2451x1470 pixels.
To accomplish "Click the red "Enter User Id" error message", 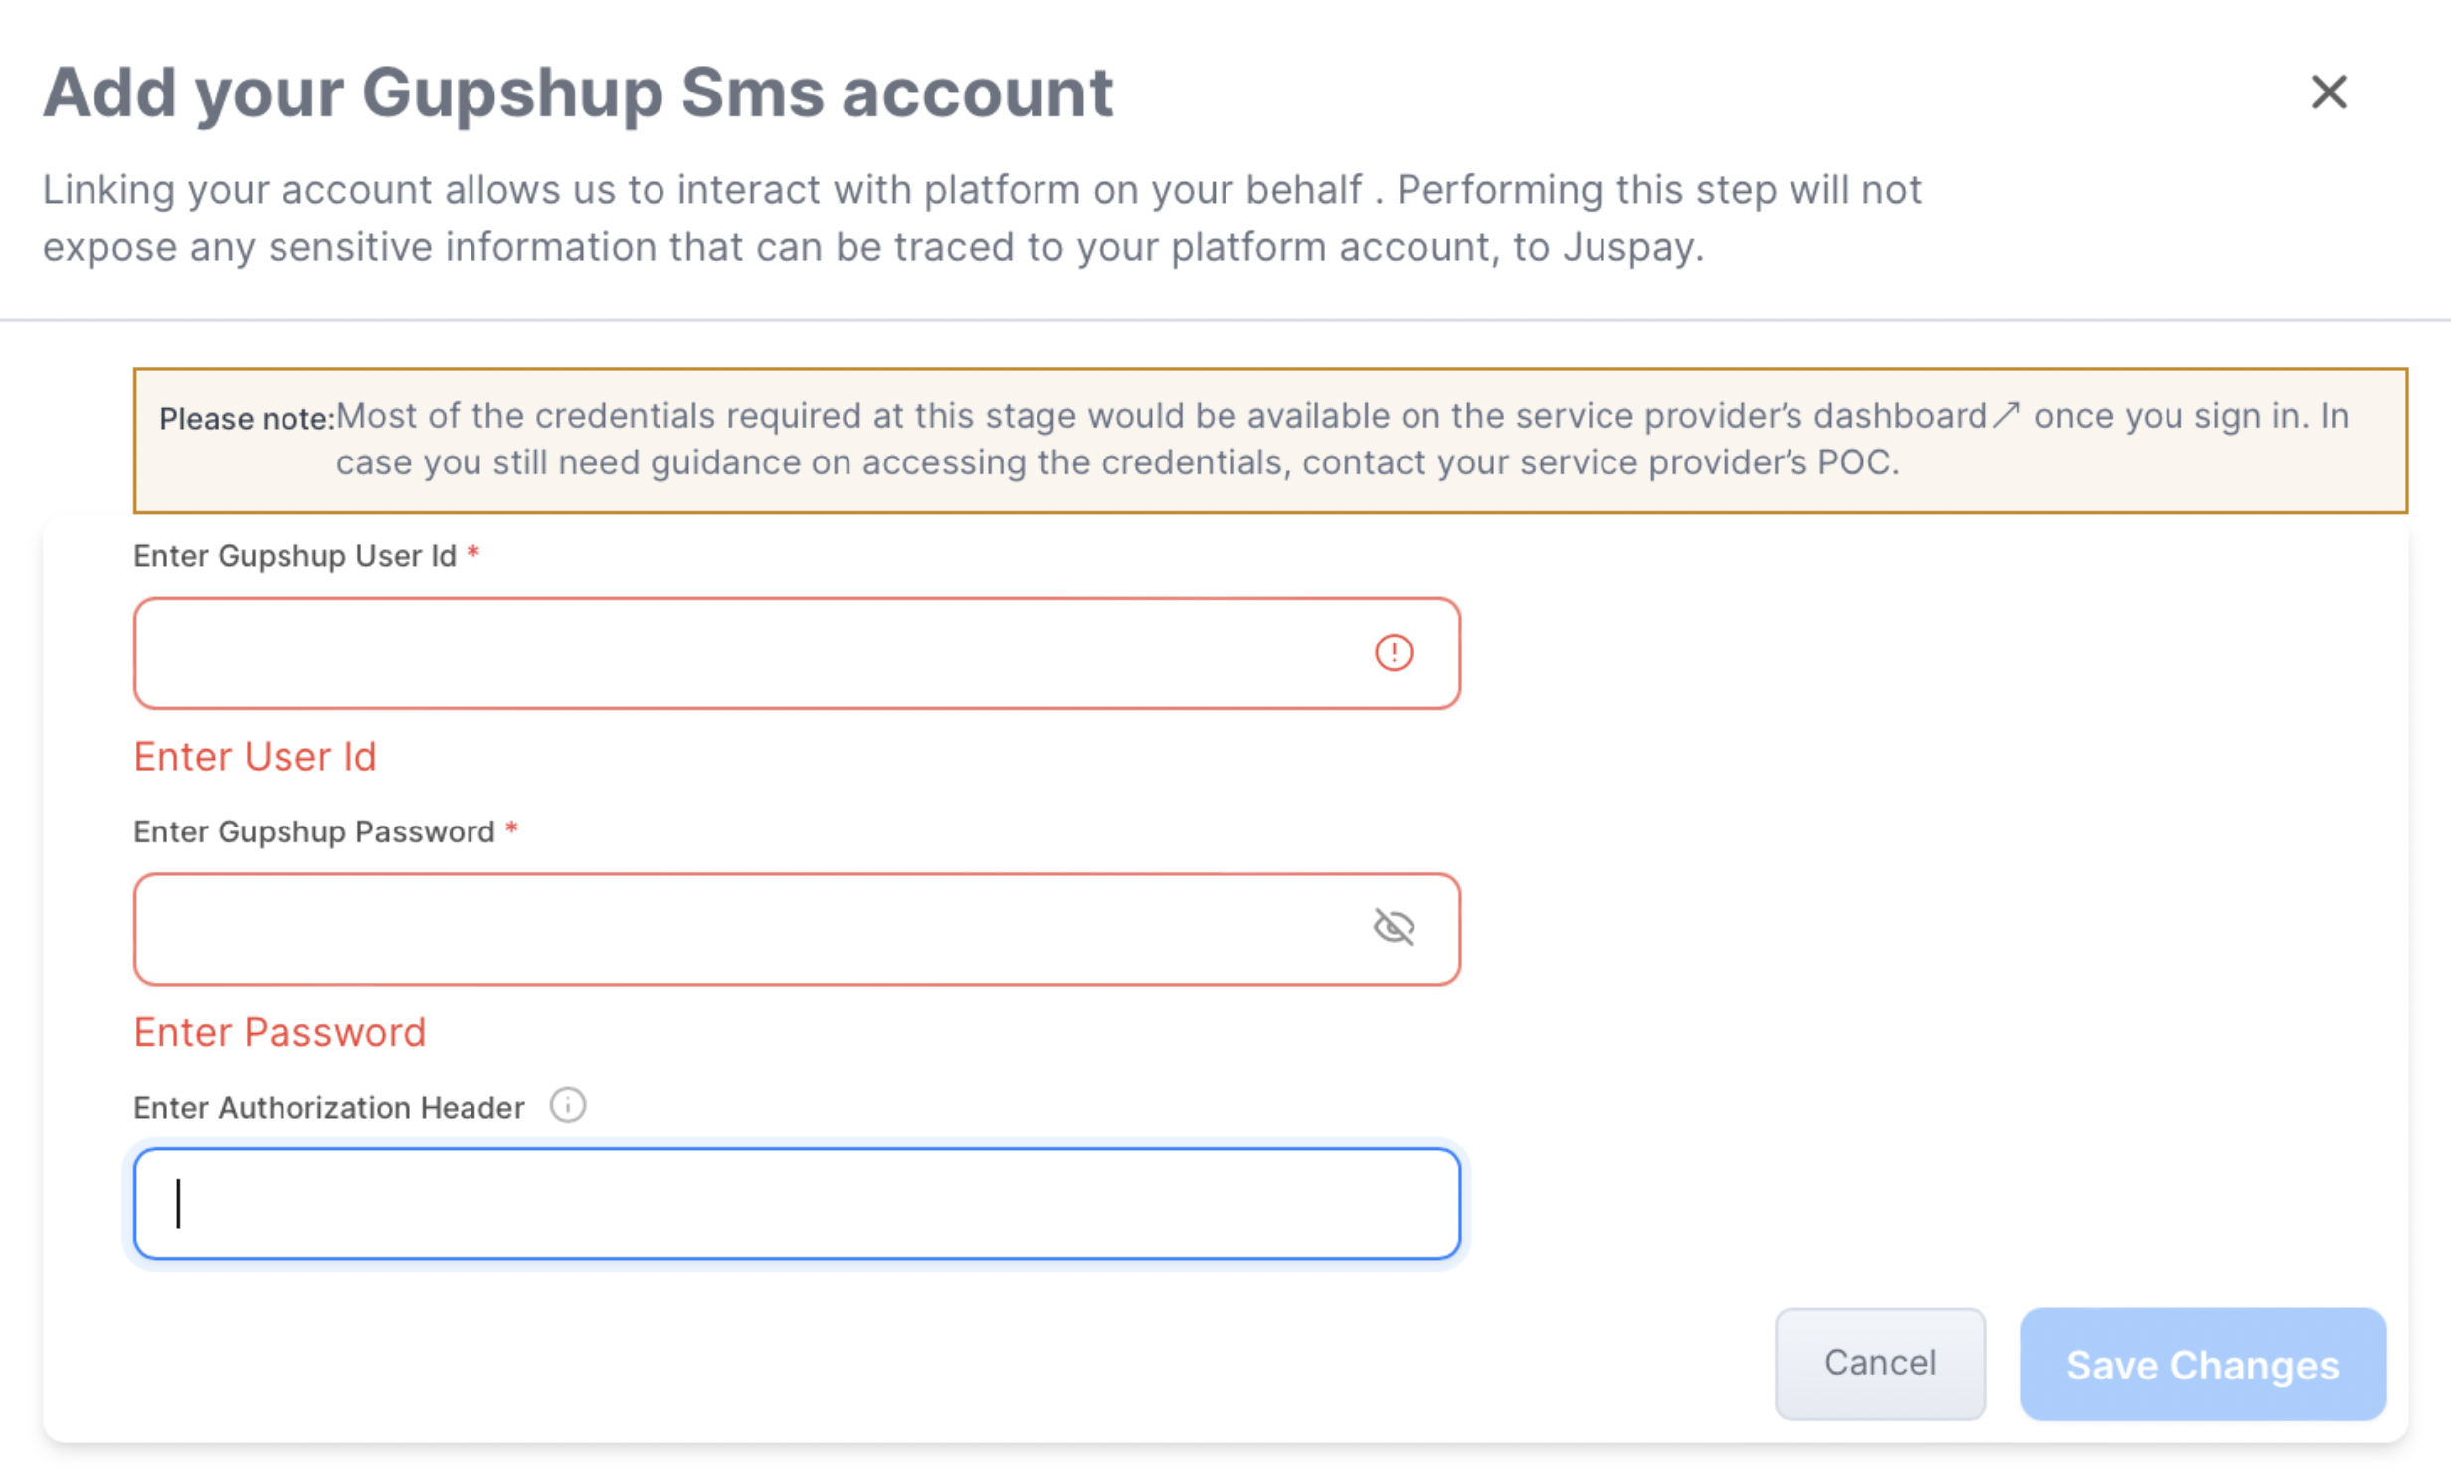I will tap(255, 757).
